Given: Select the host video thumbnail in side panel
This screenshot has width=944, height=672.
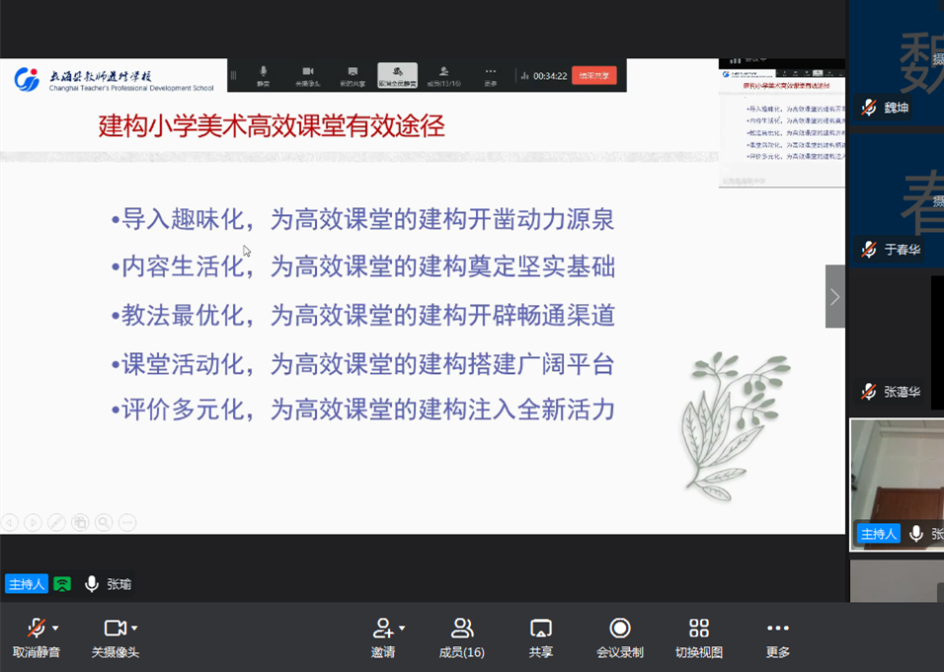Looking at the screenshot, I should click(897, 485).
